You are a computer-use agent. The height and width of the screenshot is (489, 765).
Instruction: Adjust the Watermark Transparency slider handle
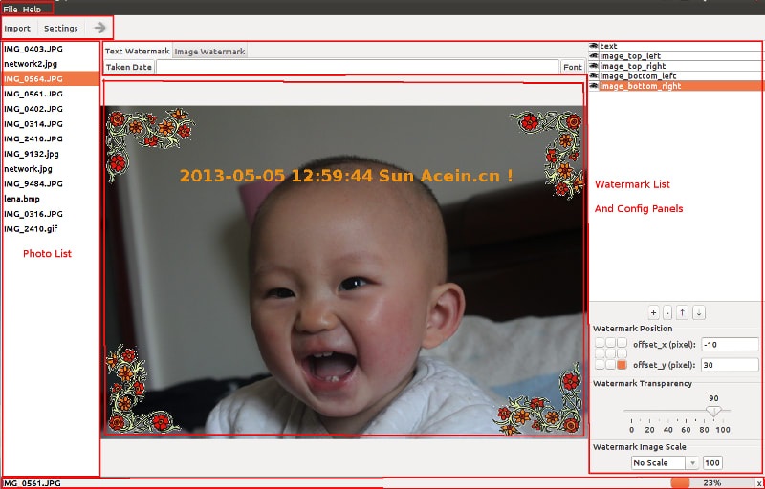point(713,411)
